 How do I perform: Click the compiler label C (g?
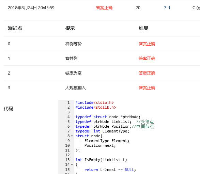point(196,8)
